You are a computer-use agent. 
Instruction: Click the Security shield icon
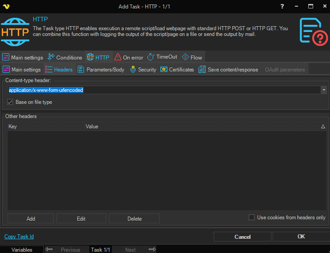pyautogui.click(x=133, y=69)
